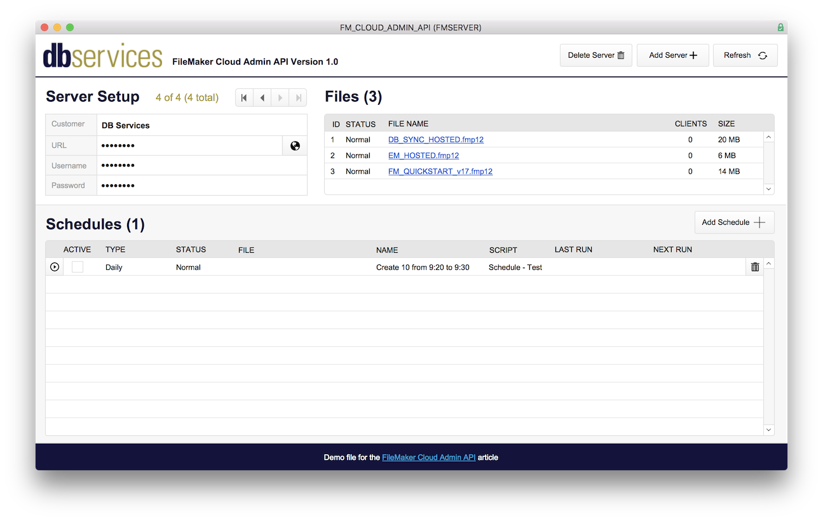This screenshot has width=823, height=521.
Task: Click the URL input field
Action: pos(189,145)
